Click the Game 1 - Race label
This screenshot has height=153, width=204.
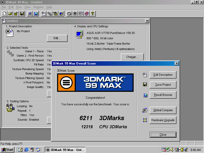(x=34, y=51)
